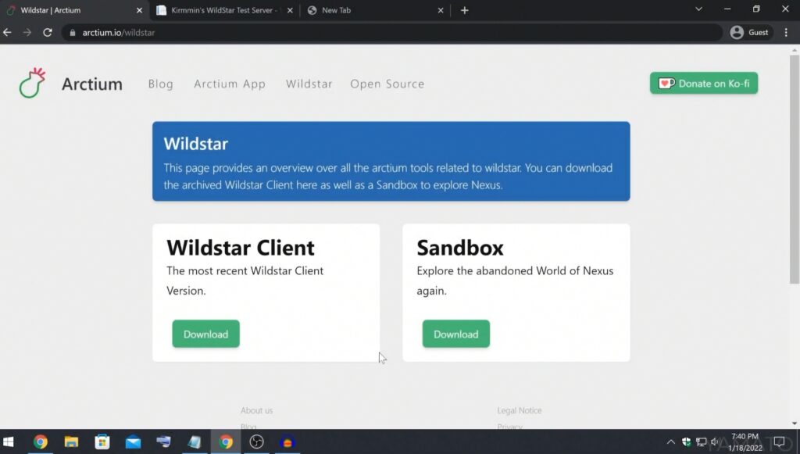Click the Sandbox heading
800x454 pixels.
460,248
